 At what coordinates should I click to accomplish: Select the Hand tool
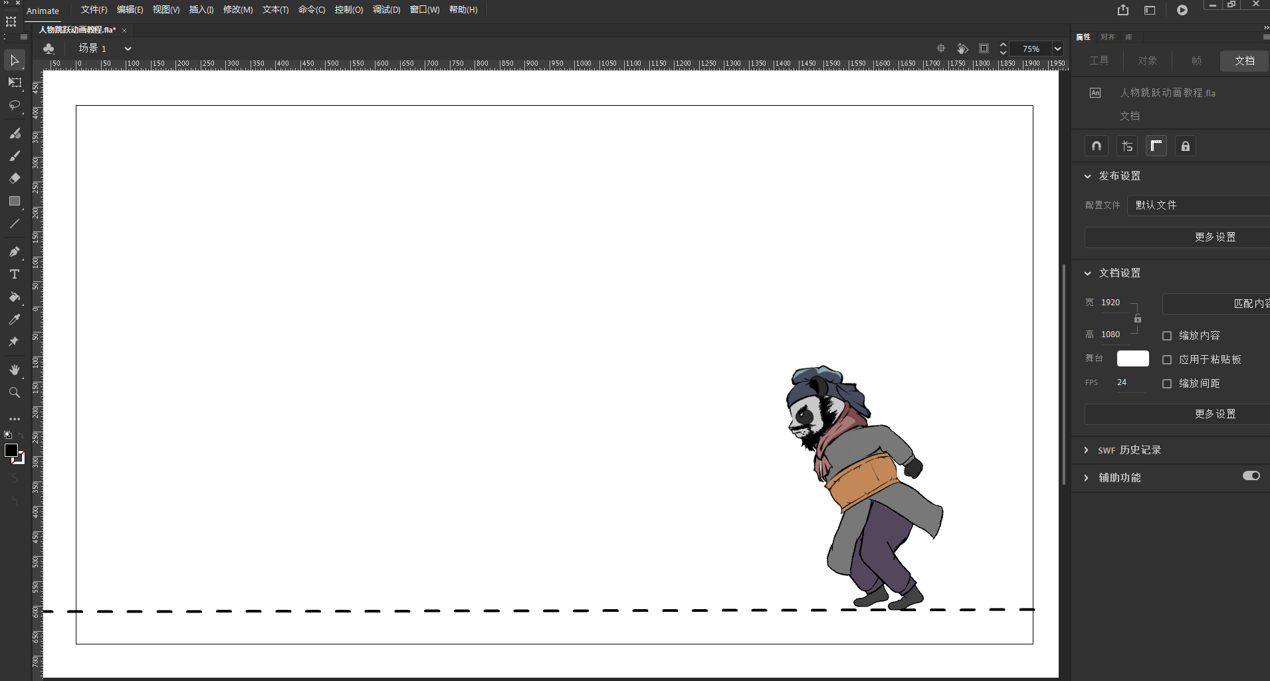(15, 370)
